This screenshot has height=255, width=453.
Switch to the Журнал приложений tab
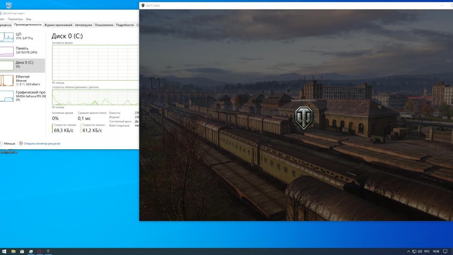point(58,25)
